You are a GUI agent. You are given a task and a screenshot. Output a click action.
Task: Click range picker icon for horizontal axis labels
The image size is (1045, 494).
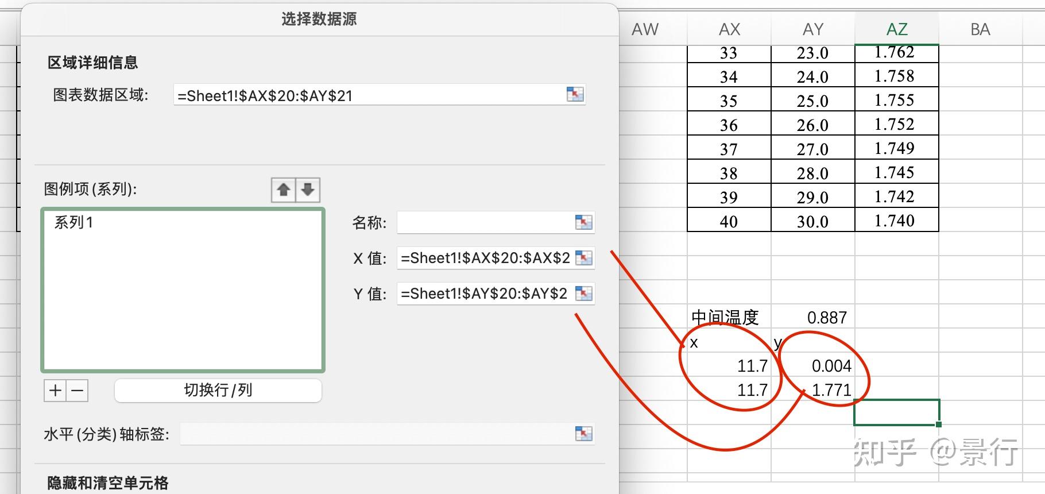click(x=583, y=434)
